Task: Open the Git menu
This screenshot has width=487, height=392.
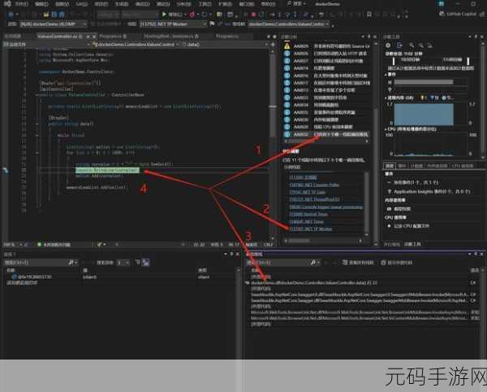Action: (x=82, y=4)
